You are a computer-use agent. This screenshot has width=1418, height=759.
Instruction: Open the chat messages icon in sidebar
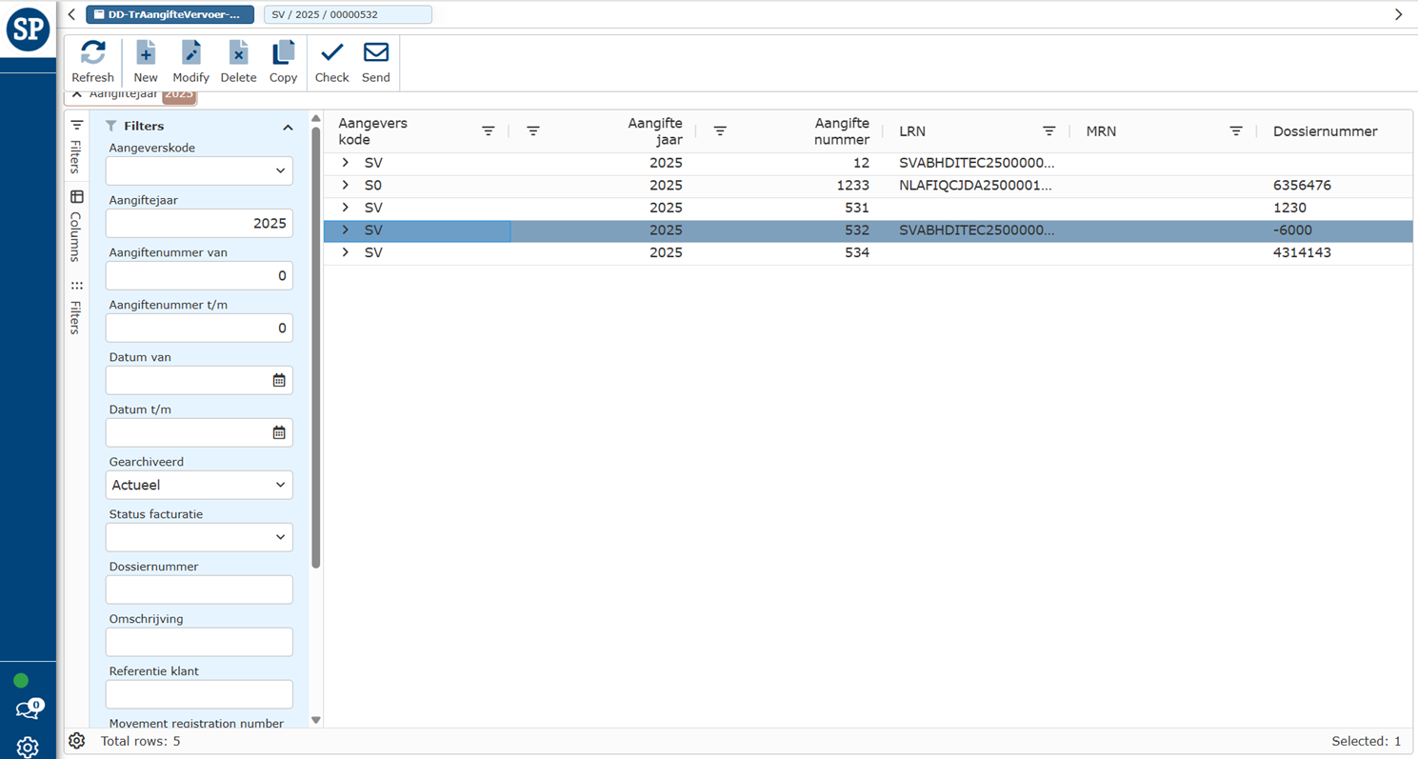coord(28,709)
